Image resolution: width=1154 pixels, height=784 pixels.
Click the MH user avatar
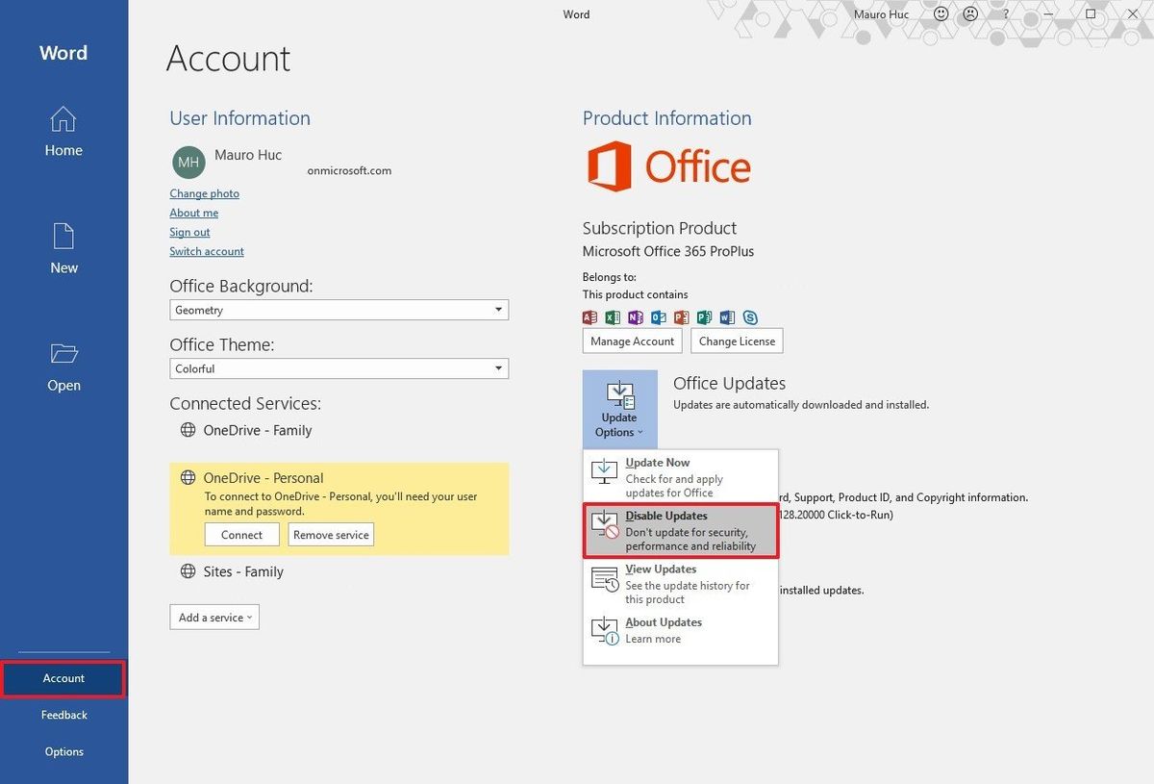point(188,163)
